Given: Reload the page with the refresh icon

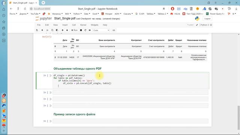Looking at the screenshot, I should pos(25,9).
